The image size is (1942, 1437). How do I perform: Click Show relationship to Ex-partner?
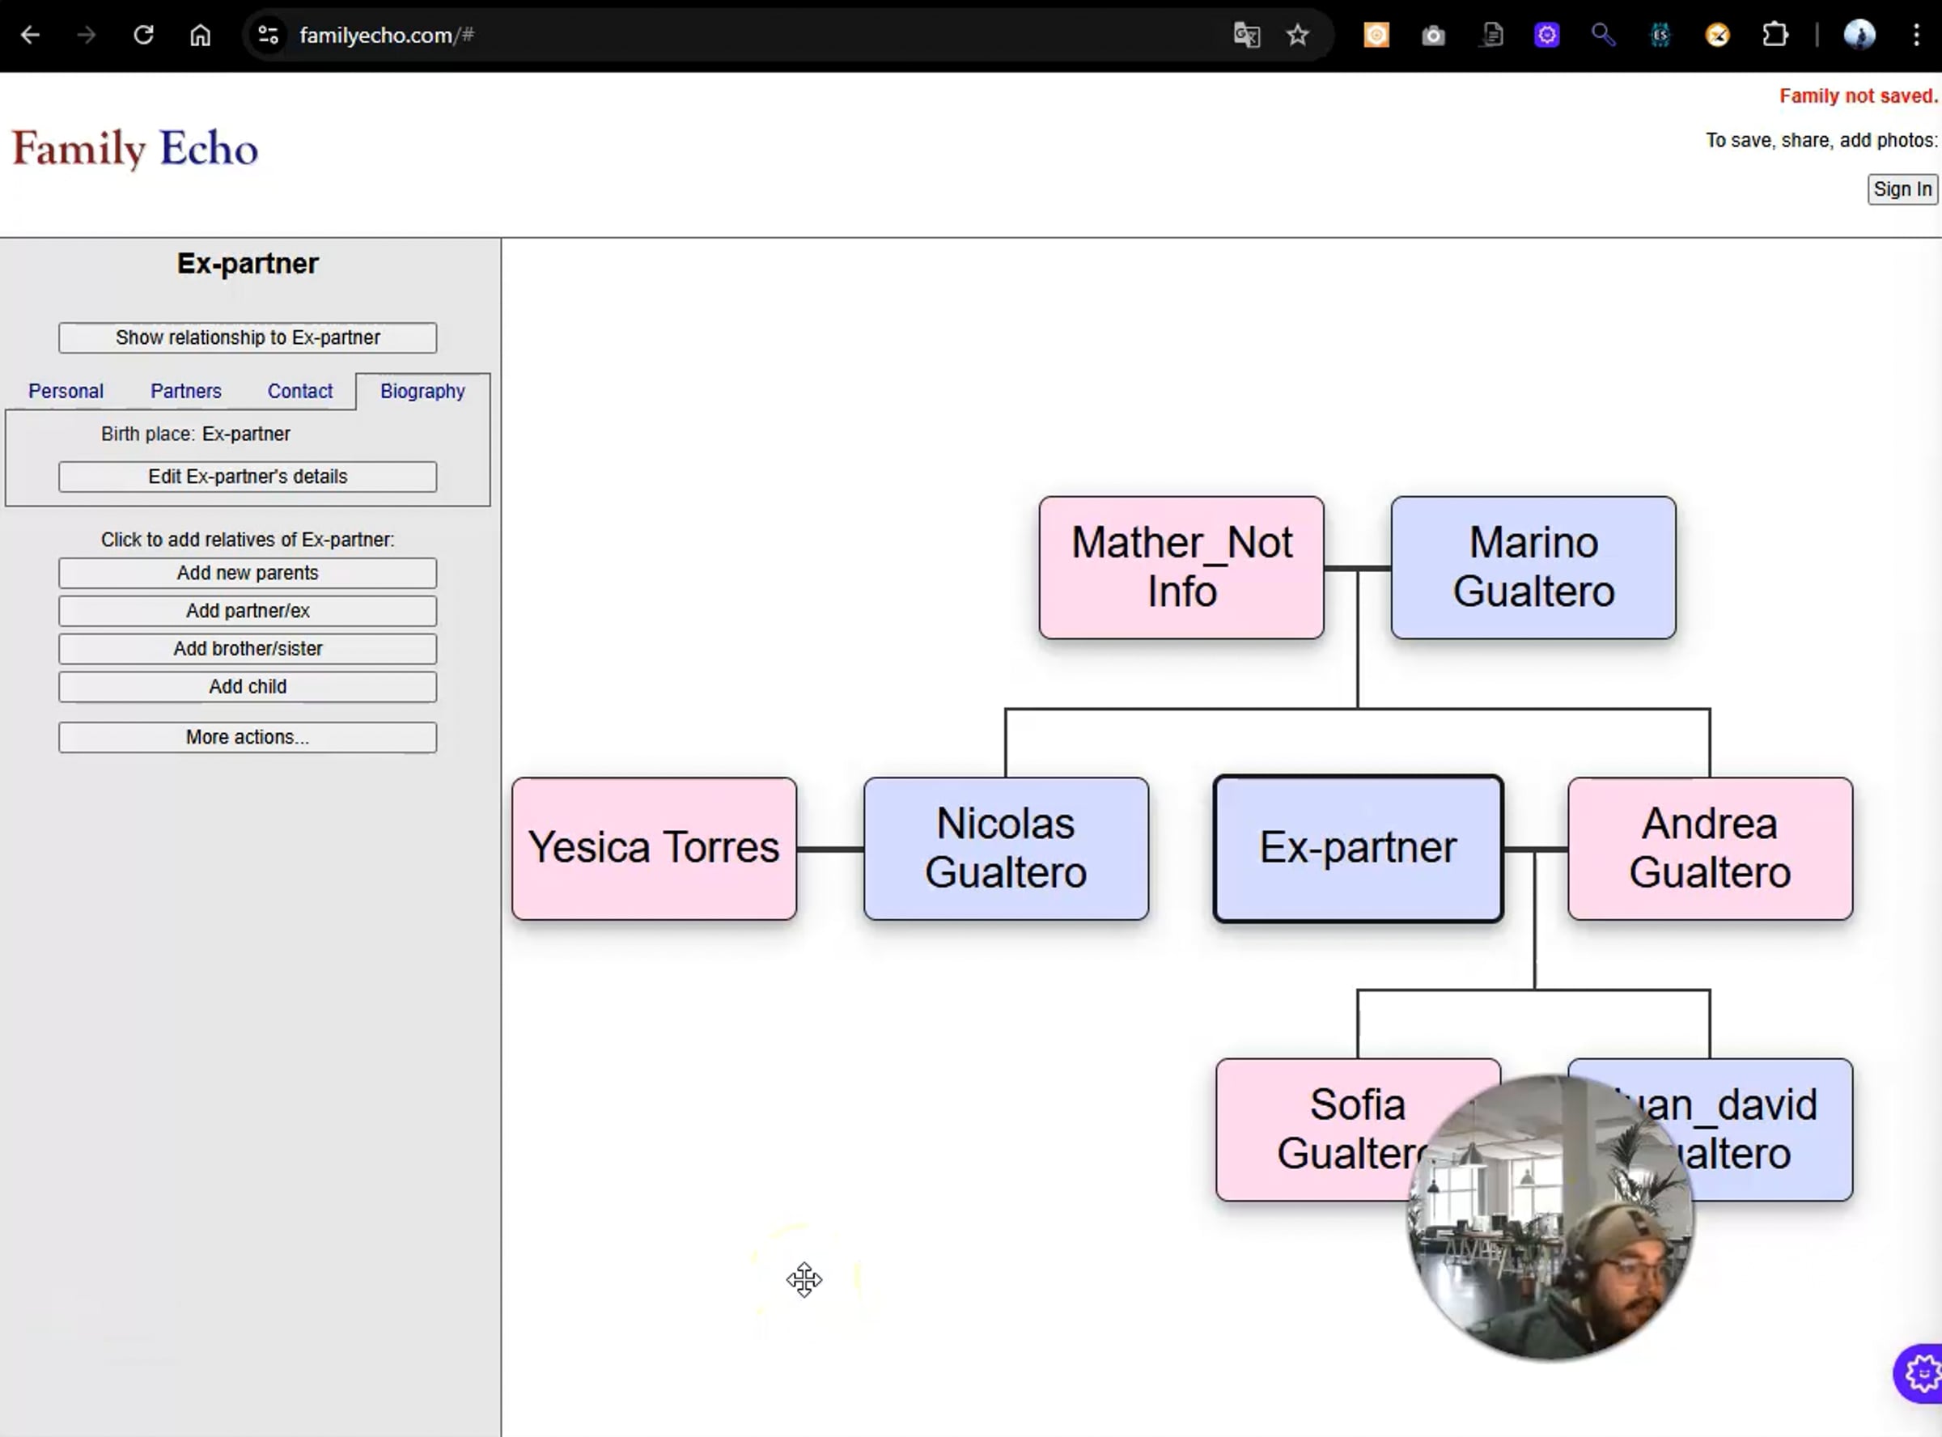[248, 337]
